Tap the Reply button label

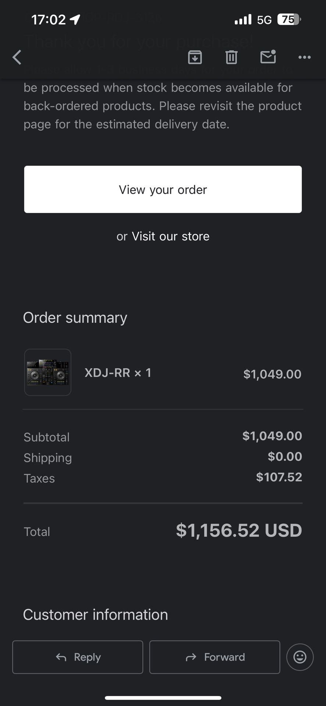87,657
